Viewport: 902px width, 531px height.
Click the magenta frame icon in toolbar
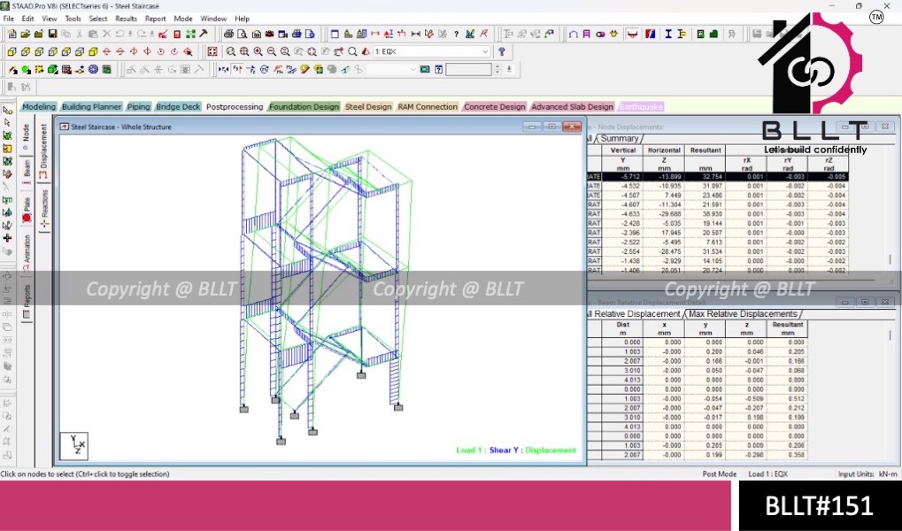click(x=586, y=34)
